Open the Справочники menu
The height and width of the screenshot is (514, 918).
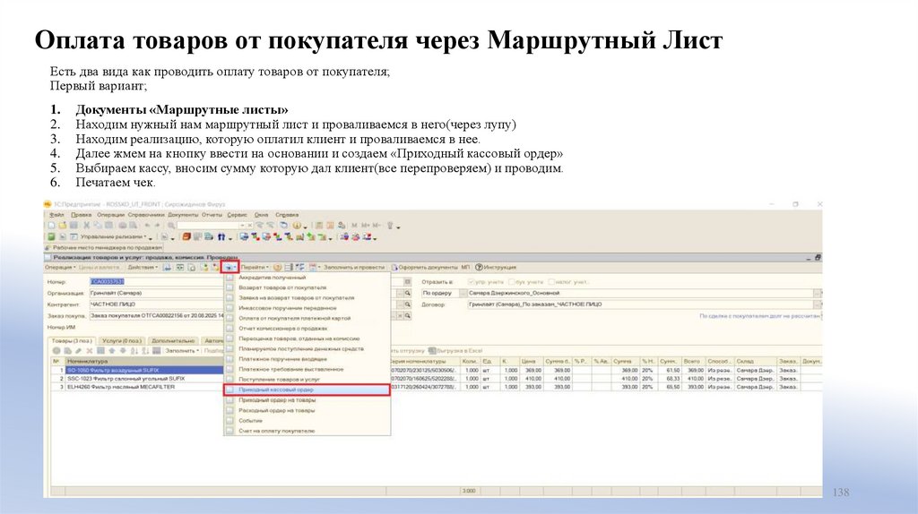146,215
